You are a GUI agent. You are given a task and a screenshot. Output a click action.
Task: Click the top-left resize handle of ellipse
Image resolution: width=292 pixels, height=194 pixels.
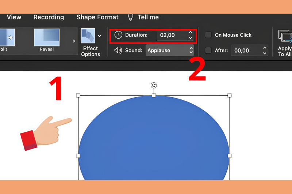point(78,95)
